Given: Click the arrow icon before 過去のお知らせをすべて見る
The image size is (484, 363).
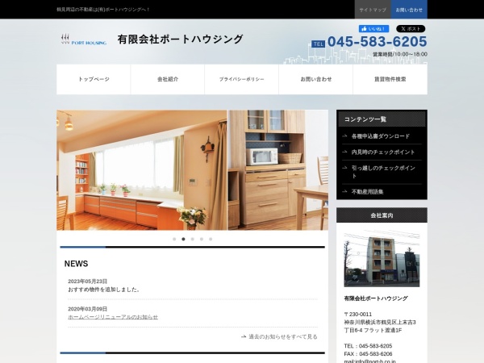Looking at the screenshot, I should tap(244, 336).
